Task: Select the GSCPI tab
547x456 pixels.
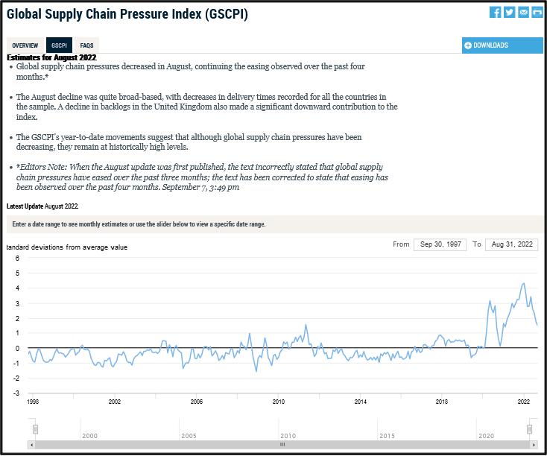Action: coord(59,45)
